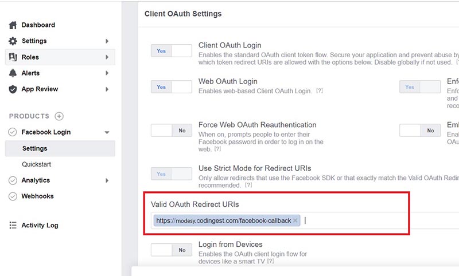The height and width of the screenshot is (276, 459).
Task: Turn on Login from Devices toggle
Action: [171, 250]
